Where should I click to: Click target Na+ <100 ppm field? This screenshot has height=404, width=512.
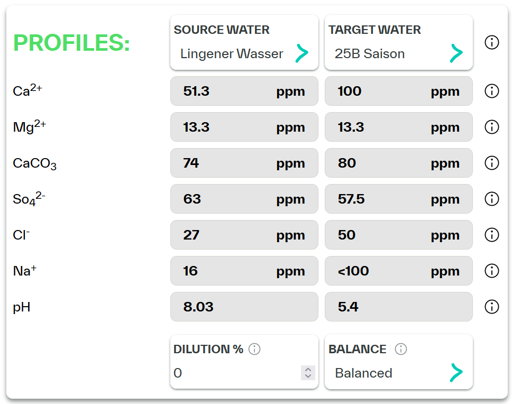click(x=398, y=271)
